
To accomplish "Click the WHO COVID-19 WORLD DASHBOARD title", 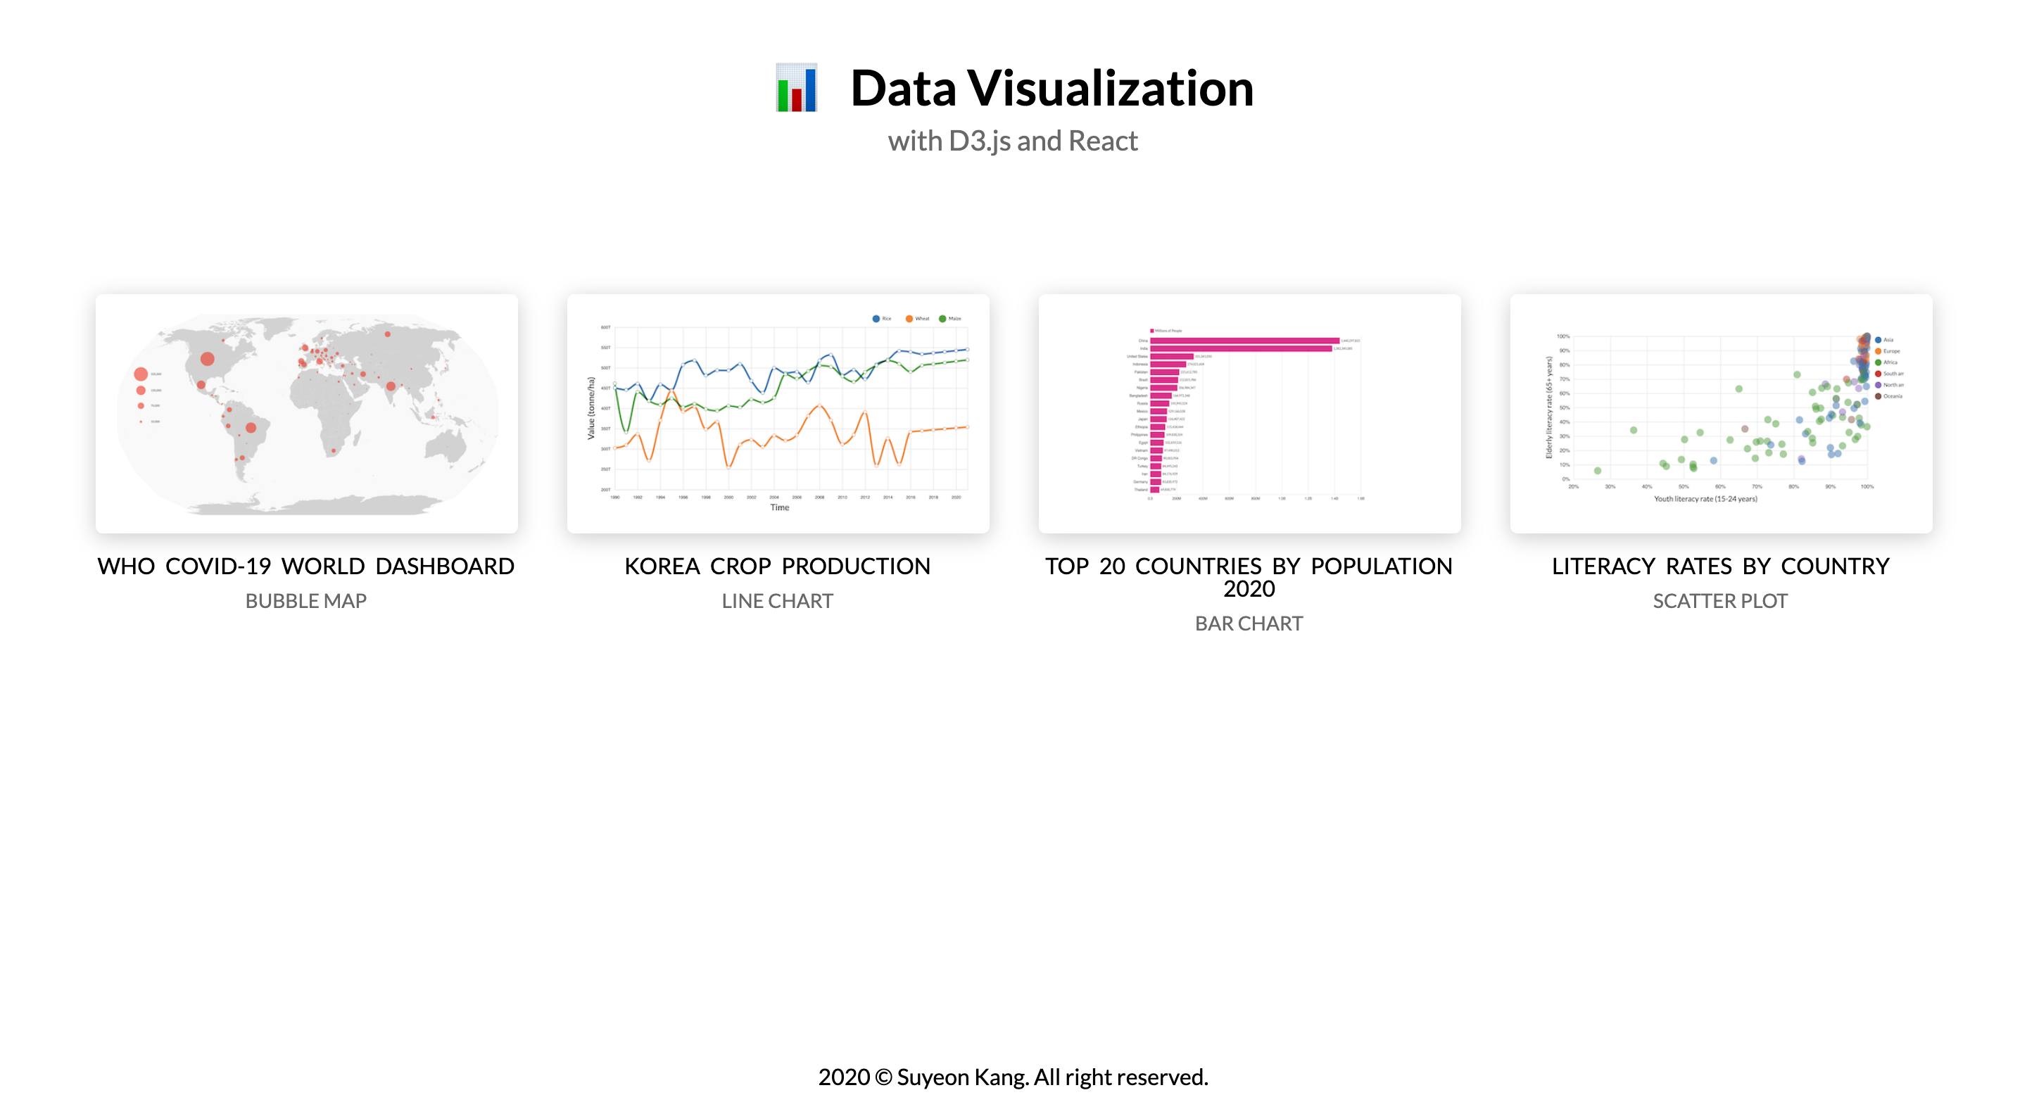I will click(x=306, y=566).
